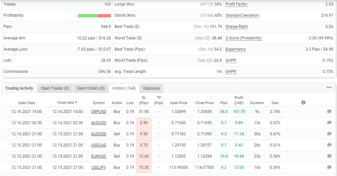Image resolution: width=337 pixels, height=176 pixels.
Task: Select the -$96.56 commissions value
Action: 104,71
